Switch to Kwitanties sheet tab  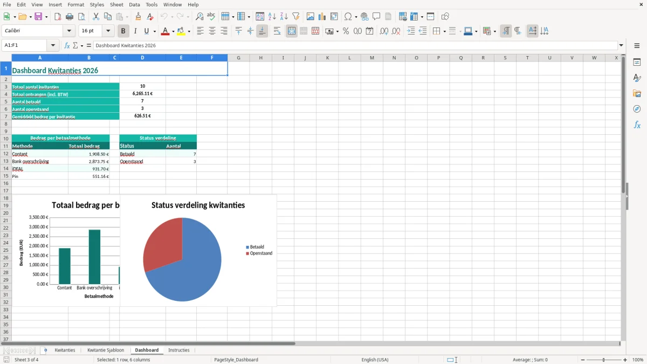[x=65, y=350]
